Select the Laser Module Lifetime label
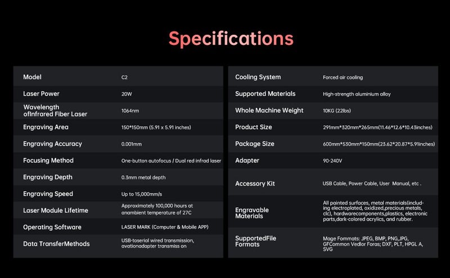The width and height of the screenshot is (450, 278). 56,211
